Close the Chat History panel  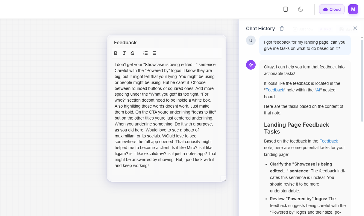click(355, 28)
